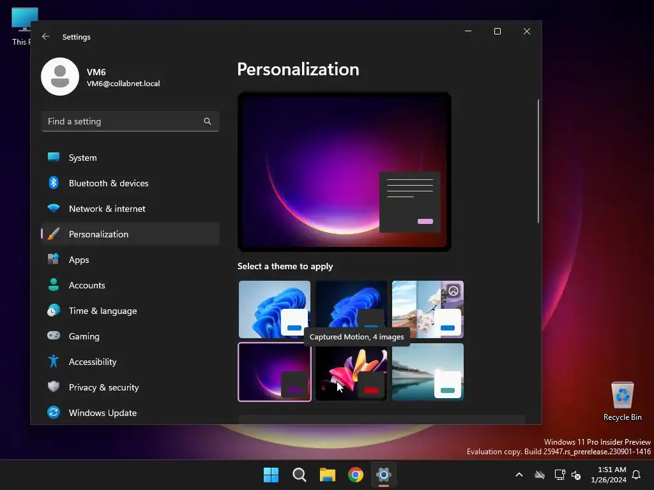Click the Time & language clock icon
The width and height of the screenshot is (654, 490).
54,311
